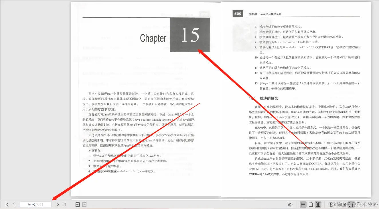The image size is (379, 209).
Task: Click the back navigation arrow
Action: coord(77,204)
